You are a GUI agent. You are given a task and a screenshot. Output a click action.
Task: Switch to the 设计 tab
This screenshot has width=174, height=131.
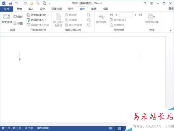42,9
